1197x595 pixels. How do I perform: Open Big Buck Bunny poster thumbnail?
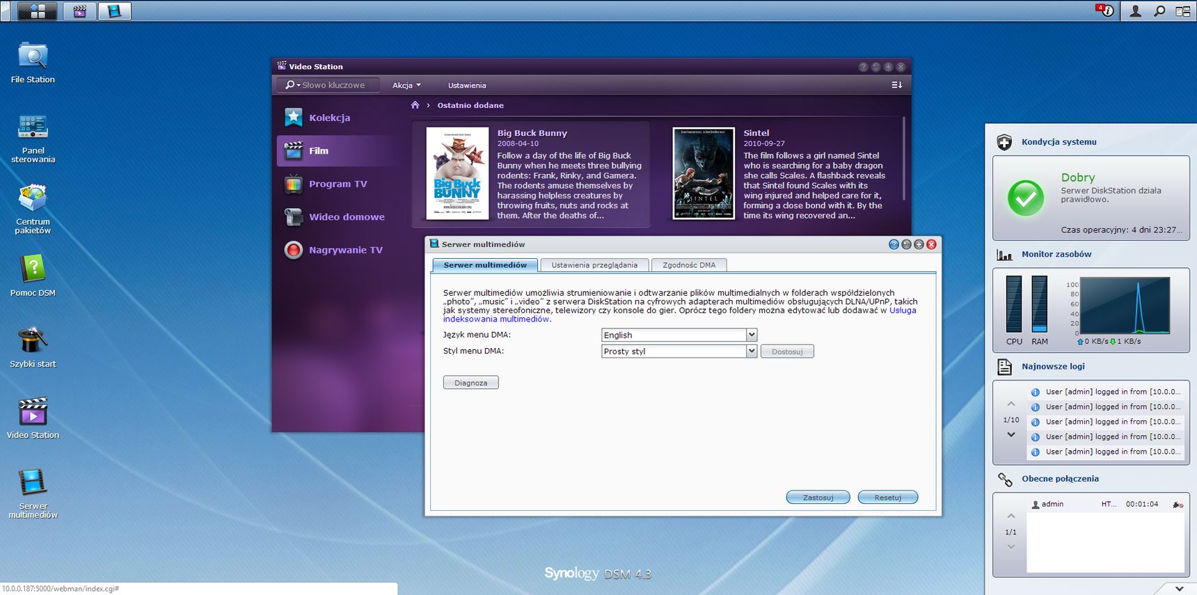(457, 173)
